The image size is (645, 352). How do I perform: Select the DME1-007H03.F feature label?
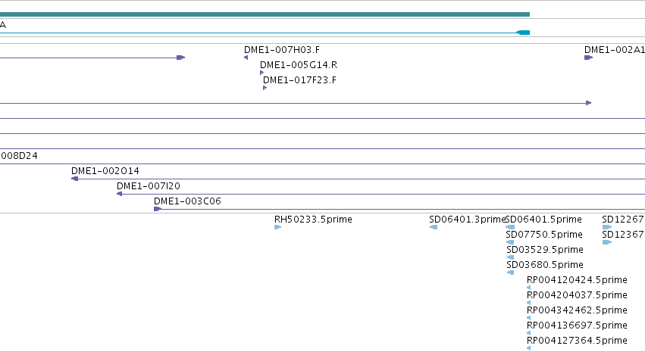pos(282,50)
